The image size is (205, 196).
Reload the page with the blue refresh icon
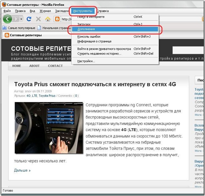coord(29,19)
